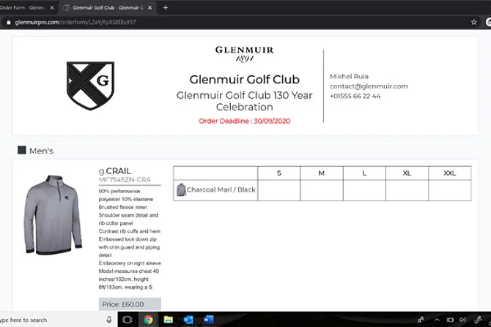Select the Glenmuir Golf Club browser tab

click(x=108, y=8)
